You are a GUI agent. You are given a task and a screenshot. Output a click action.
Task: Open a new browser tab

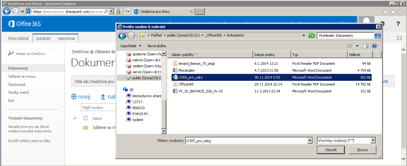(200, 12)
